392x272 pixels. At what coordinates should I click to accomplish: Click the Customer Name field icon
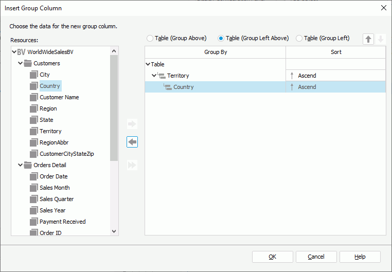[34, 97]
